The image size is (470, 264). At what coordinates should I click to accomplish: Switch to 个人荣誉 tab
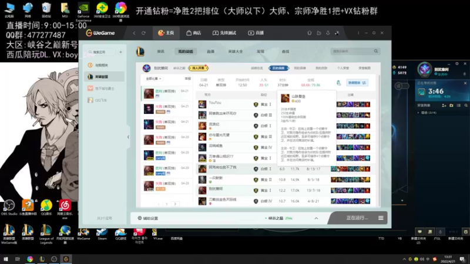343,68
